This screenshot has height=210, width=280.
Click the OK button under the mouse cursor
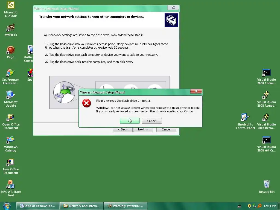click(x=130, y=121)
